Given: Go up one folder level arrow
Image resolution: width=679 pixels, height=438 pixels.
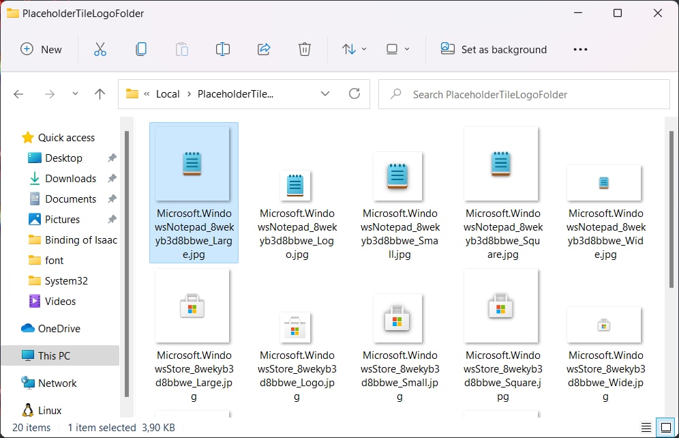Looking at the screenshot, I should [x=100, y=94].
